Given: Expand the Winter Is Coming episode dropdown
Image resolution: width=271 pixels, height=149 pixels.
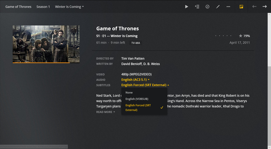Looking at the screenshot, I should click(x=69, y=7).
